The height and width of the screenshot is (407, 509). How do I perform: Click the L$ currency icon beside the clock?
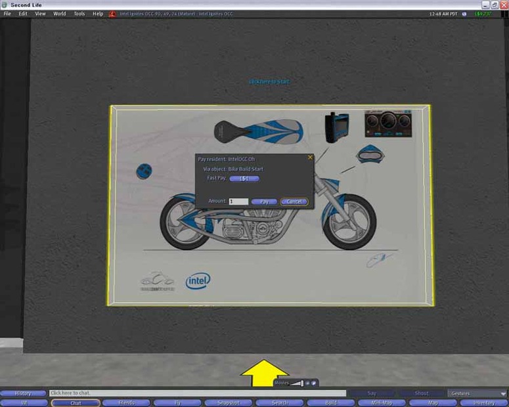464,14
